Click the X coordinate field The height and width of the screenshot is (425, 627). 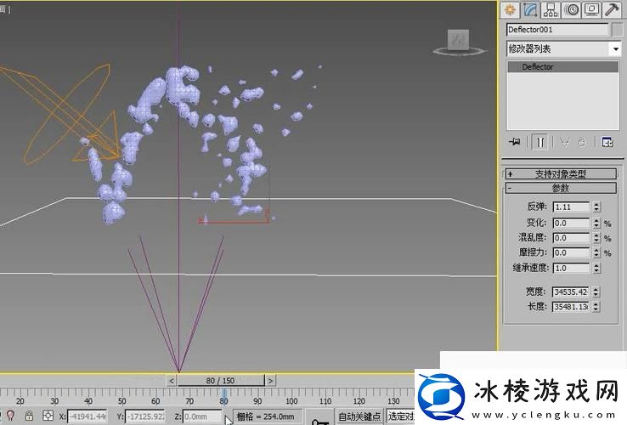coord(87,416)
